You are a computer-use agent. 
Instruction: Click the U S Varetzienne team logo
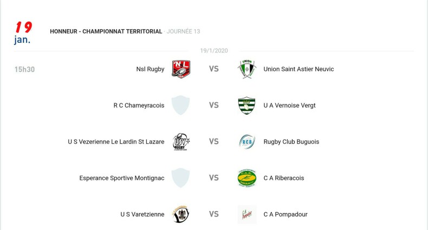181,214
